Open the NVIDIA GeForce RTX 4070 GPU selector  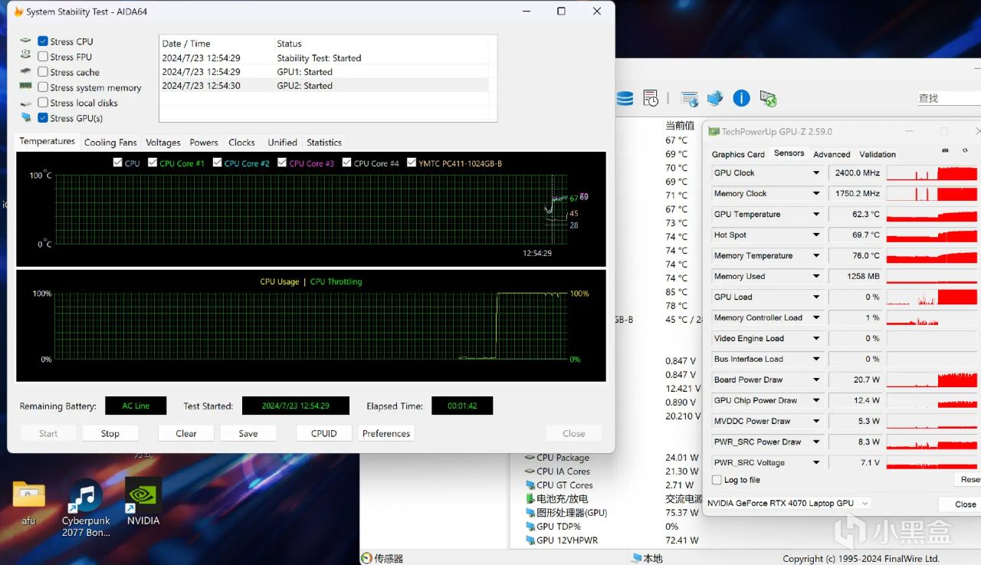tap(789, 504)
